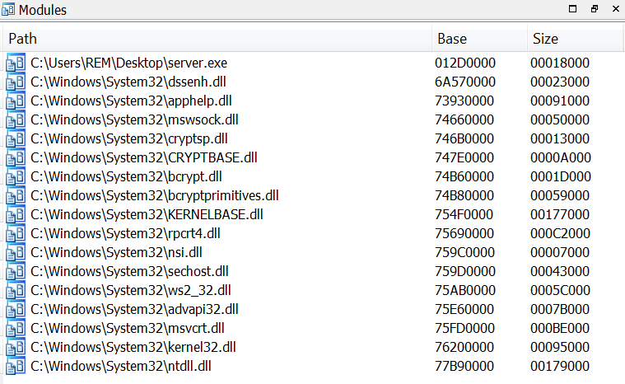
Task: Click the module icon beside CRYPTBASE.dll
Action: 16,157
